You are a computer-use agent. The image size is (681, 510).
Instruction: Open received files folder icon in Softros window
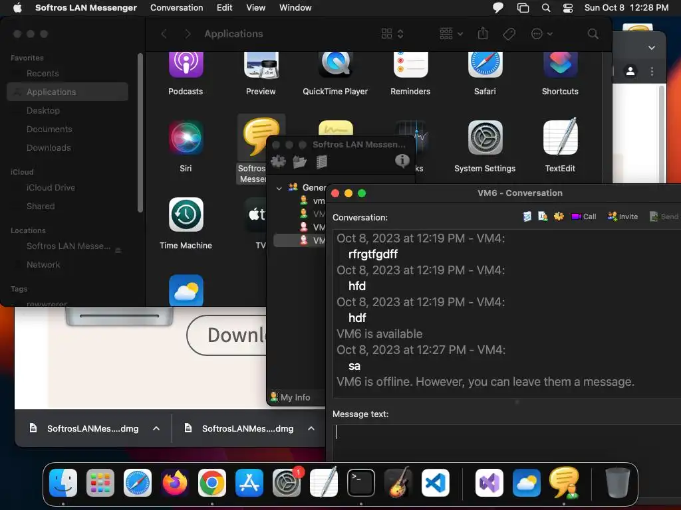[300, 162]
